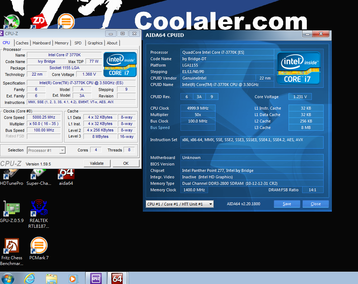The height and width of the screenshot is (284, 358).
Task: Launch the Fritz Chess Benchmark shortcut
Action: [x=12, y=252]
